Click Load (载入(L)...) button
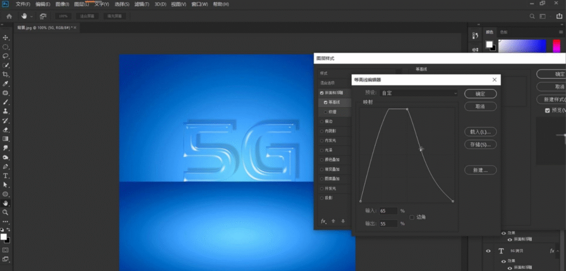The image size is (566, 271). 480,132
